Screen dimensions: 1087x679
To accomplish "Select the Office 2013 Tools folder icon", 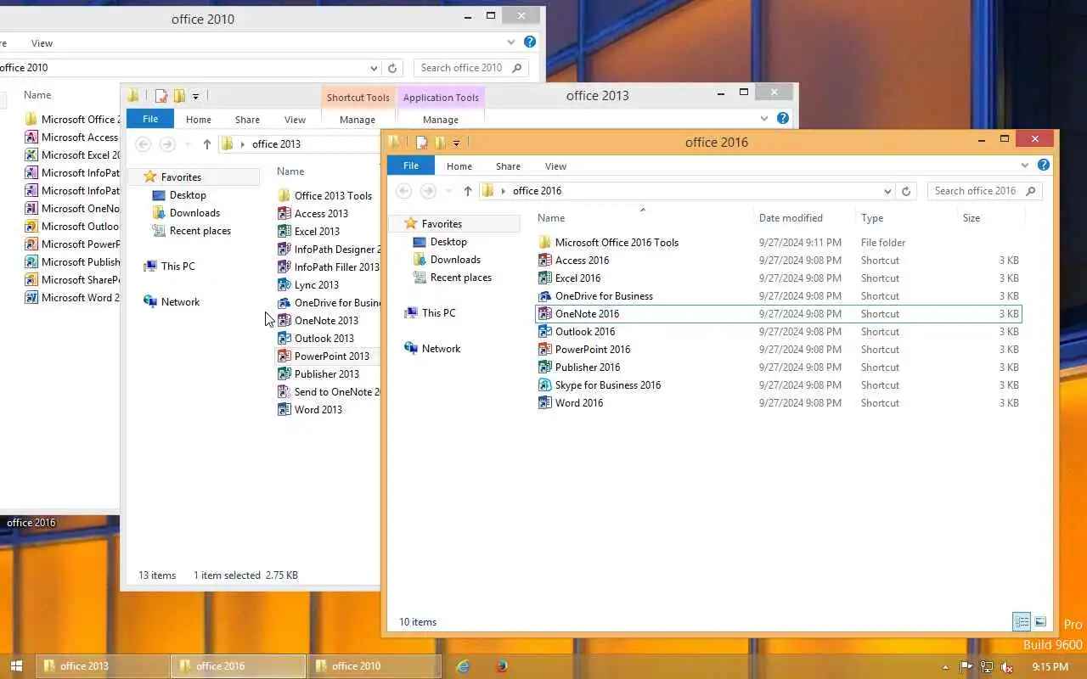I will click(284, 196).
